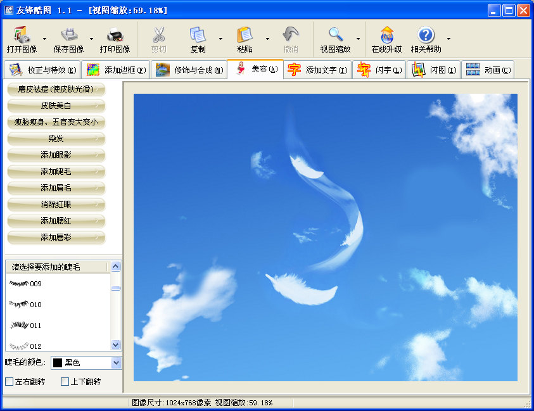Open the Help (相关帮助) question mark icon
The image size is (534, 411).
(x=426, y=35)
